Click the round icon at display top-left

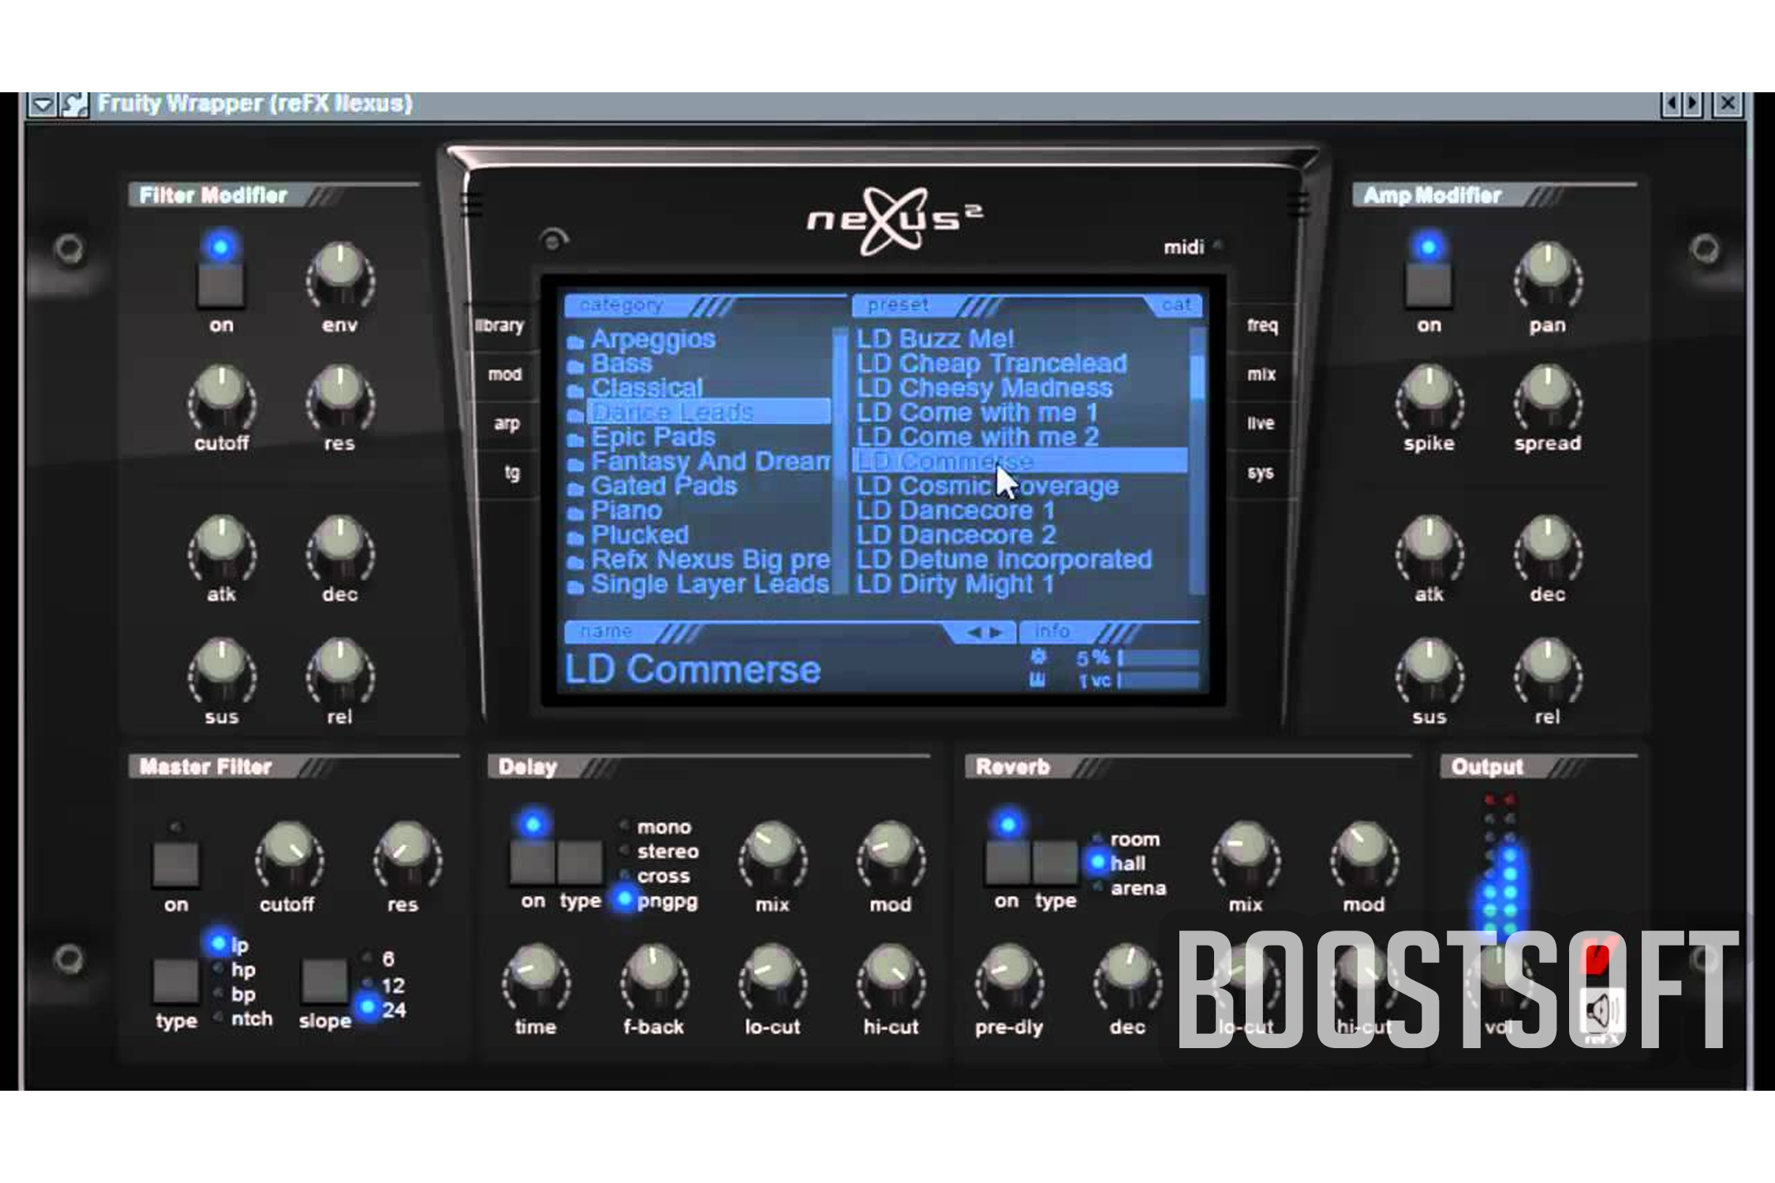[x=554, y=240]
